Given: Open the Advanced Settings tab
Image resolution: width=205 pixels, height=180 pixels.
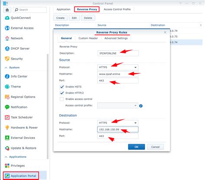Looking at the screenshot, I should 116,38.
